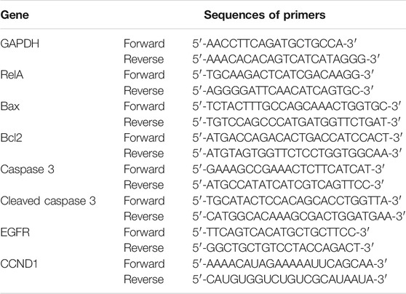Select the GAPDH gene name
This screenshot has width=406, height=294.
point(20,43)
